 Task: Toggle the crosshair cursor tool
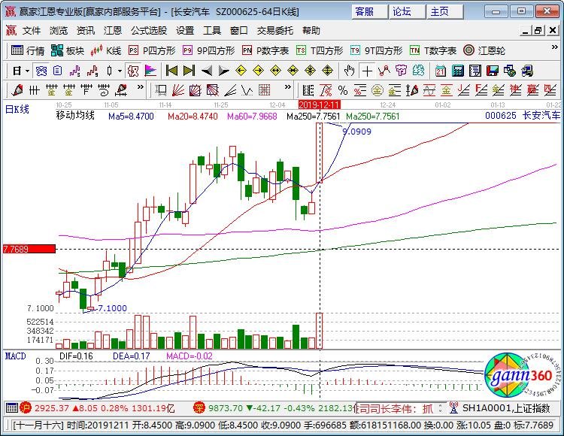[367, 71]
